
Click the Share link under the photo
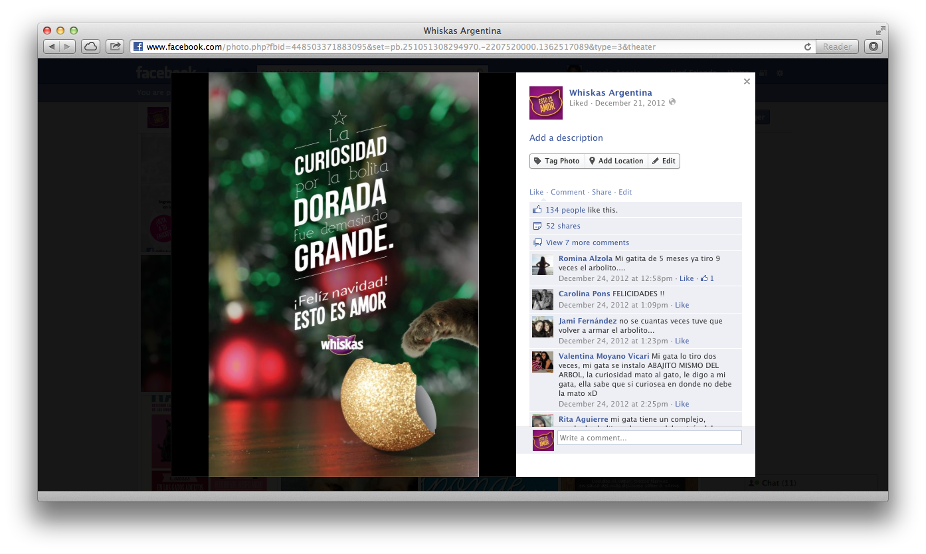602,192
